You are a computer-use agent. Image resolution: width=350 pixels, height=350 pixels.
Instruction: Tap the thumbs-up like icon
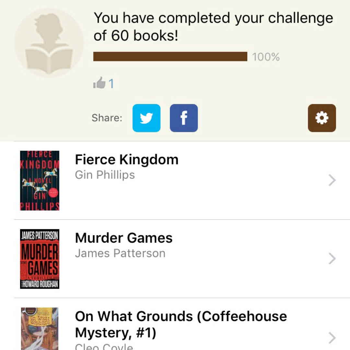(99, 83)
